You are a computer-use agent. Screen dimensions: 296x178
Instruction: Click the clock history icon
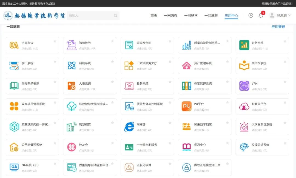tap(251, 15)
